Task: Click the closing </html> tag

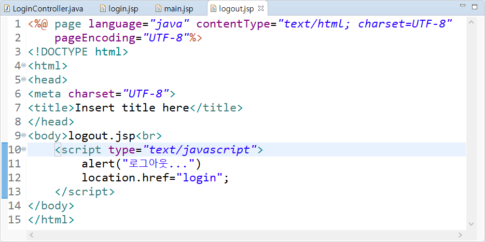Action: click(x=51, y=220)
